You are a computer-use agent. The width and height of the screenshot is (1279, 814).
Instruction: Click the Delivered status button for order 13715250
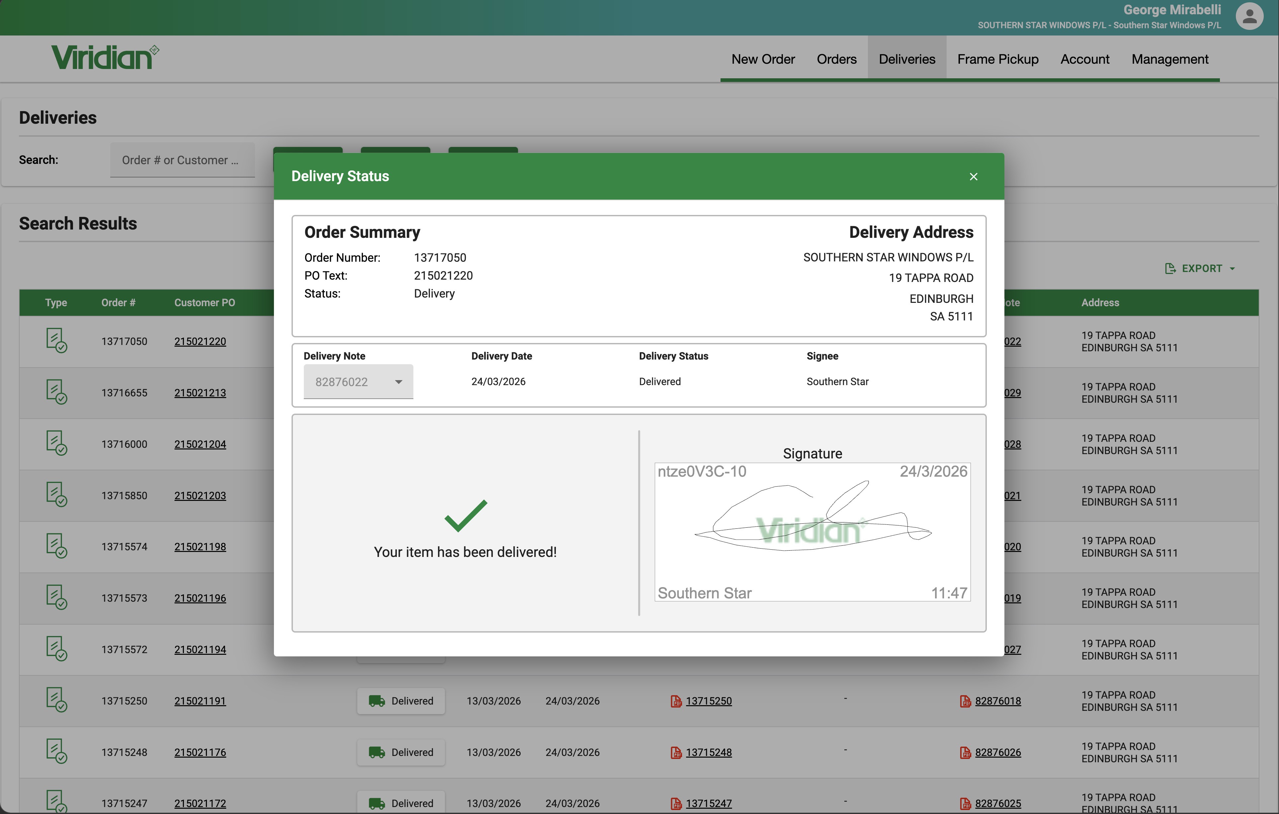[x=401, y=701]
